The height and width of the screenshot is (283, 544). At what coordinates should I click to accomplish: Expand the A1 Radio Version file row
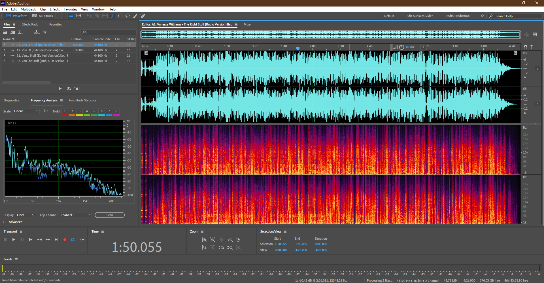4,44
